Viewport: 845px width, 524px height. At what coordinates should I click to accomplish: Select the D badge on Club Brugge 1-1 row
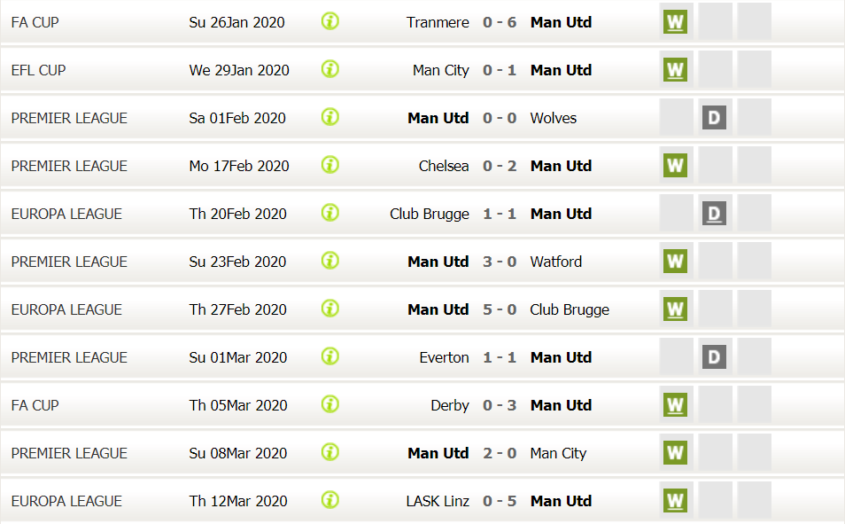click(714, 214)
